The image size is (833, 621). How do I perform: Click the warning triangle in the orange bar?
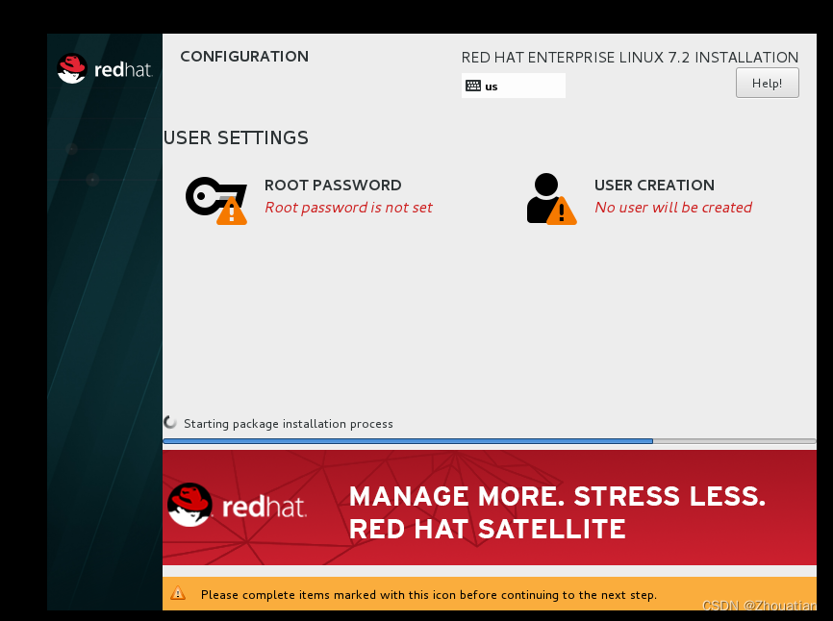tap(178, 593)
